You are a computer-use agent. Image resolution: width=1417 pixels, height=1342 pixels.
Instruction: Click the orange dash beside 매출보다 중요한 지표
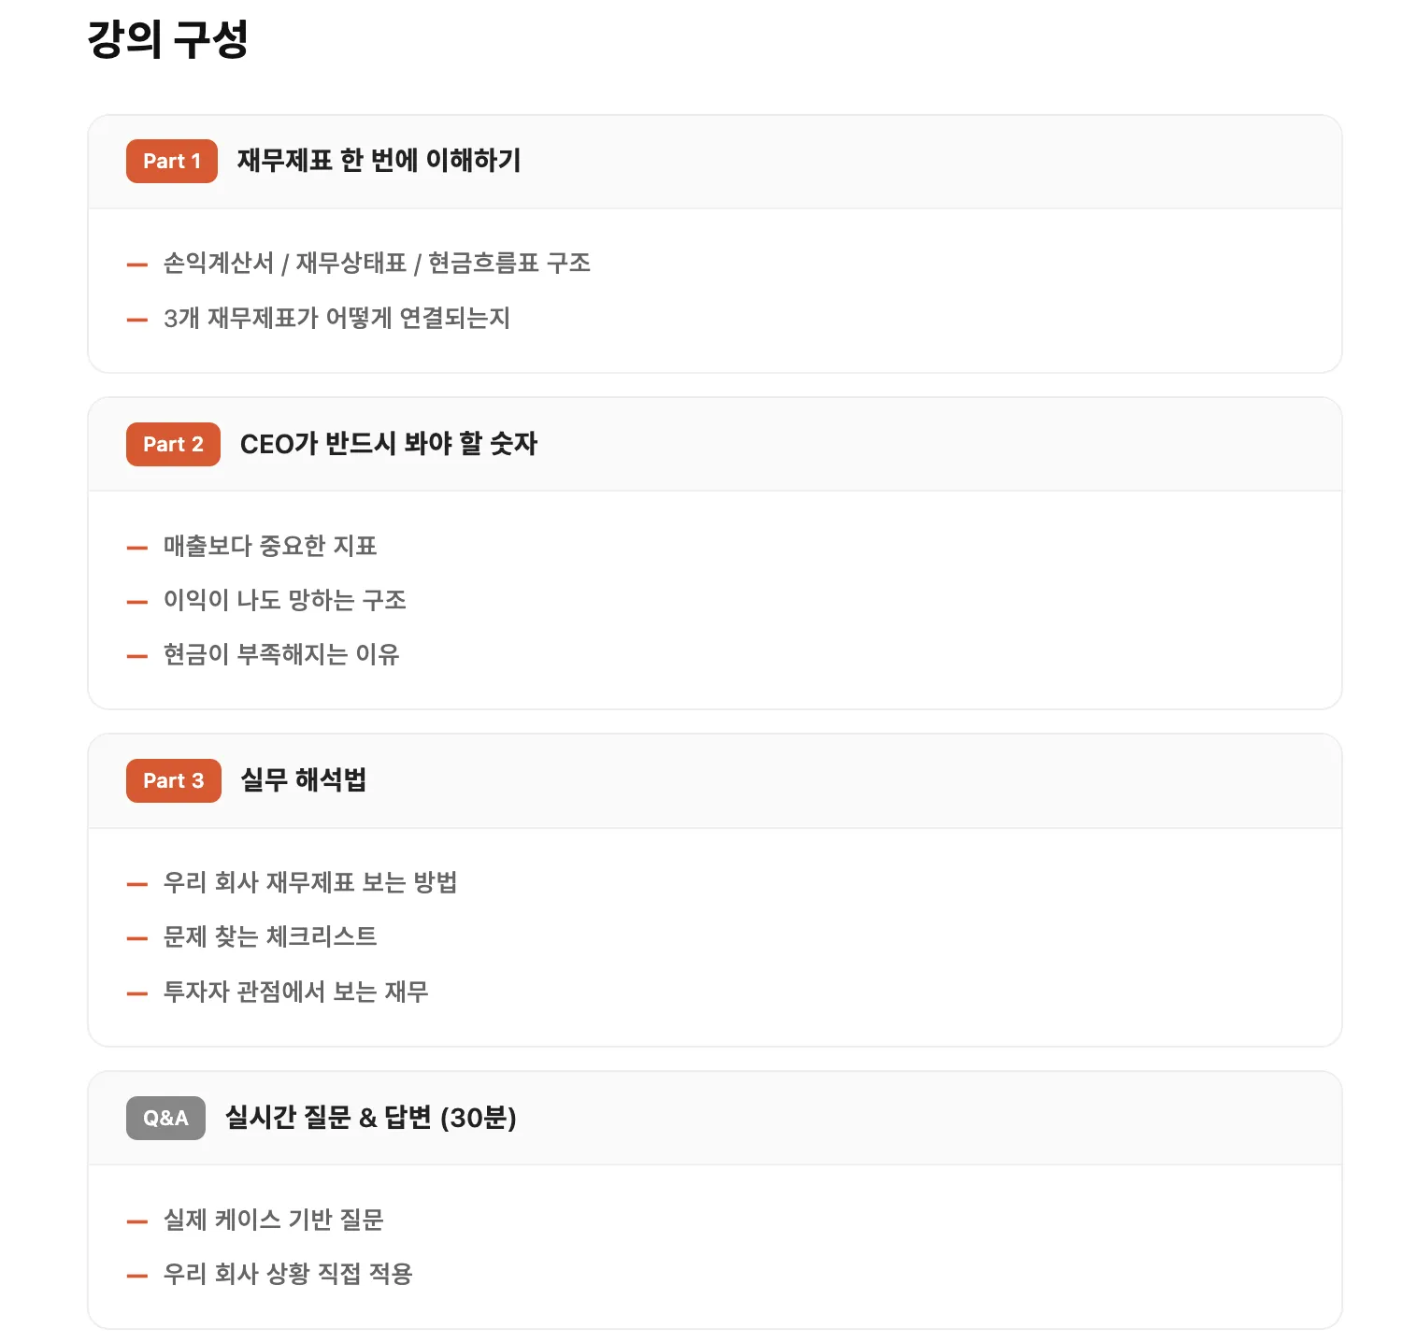point(137,548)
